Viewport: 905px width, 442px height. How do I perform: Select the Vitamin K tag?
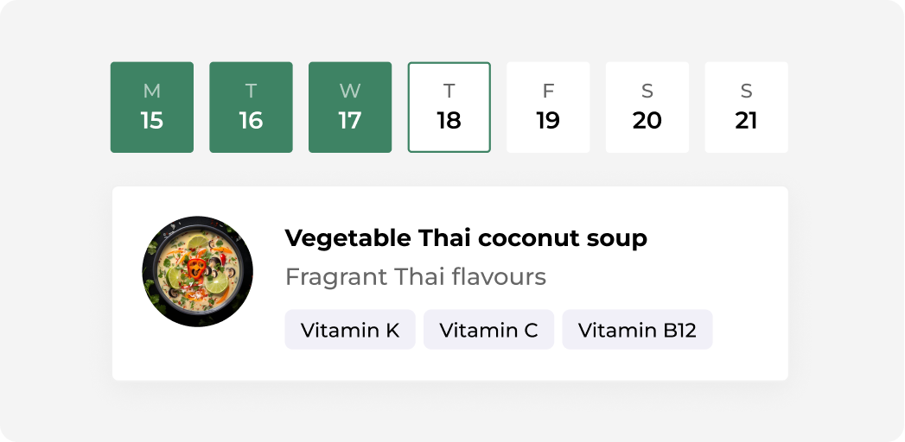click(x=350, y=330)
